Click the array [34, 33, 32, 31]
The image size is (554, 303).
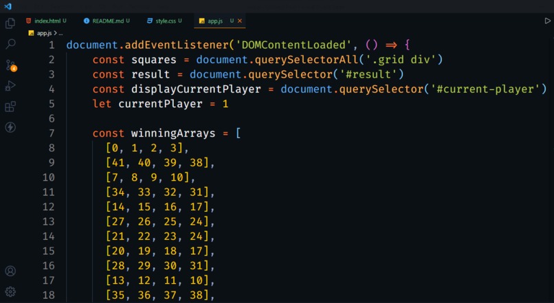157,192
